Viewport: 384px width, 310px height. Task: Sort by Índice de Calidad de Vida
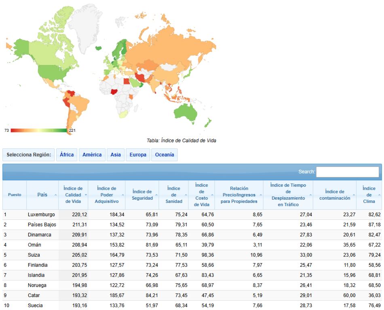coord(73,195)
